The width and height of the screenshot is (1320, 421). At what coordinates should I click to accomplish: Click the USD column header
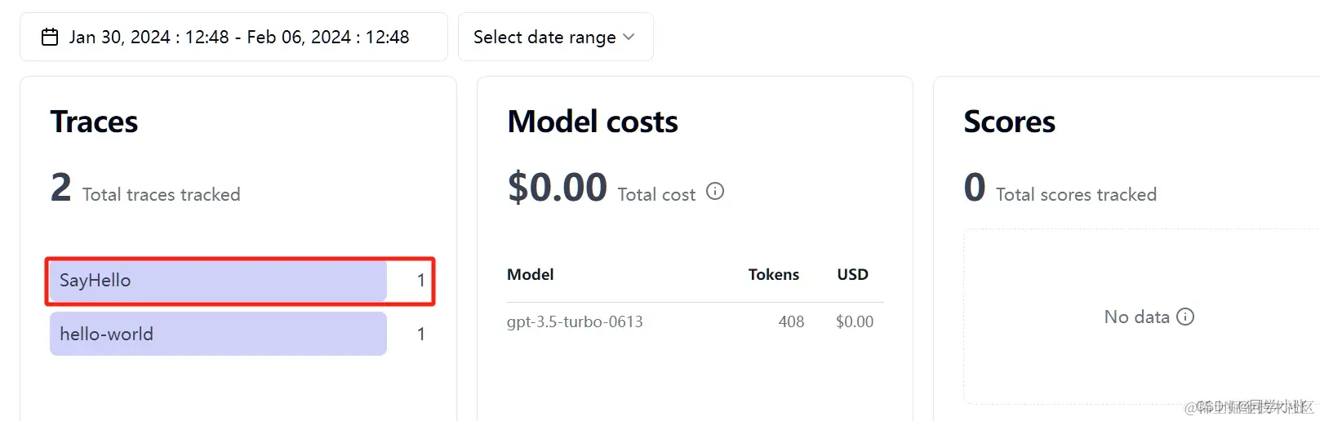(852, 274)
